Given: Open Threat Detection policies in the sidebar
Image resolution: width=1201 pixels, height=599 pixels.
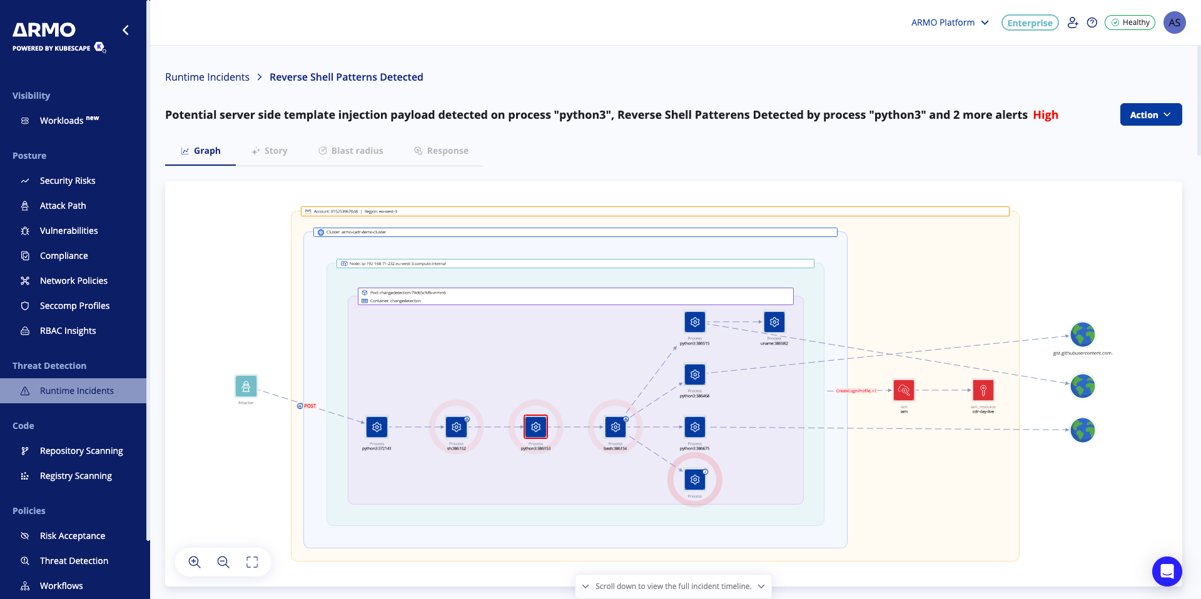Looking at the screenshot, I should pyautogui.click(x=73, y=561).
